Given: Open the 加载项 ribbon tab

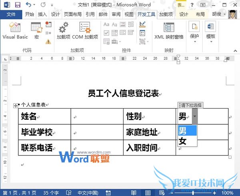Looking at the screenshot, I should click(166, 14).
